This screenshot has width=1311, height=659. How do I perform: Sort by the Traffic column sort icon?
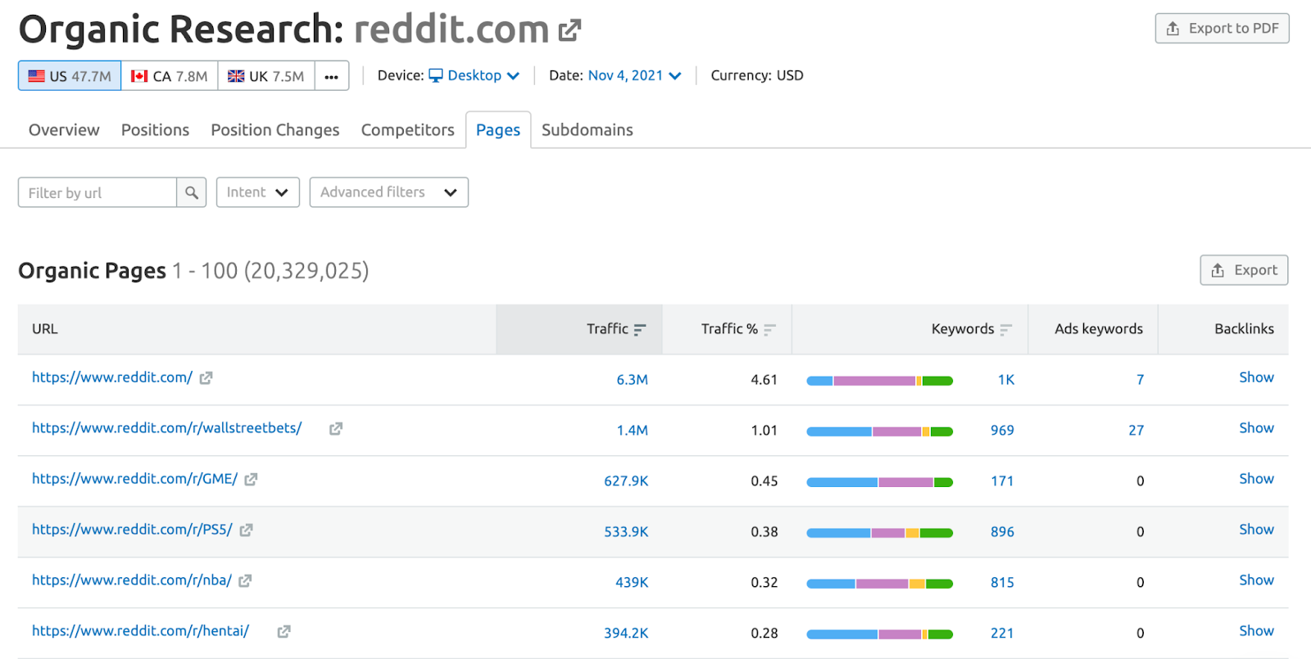point(640,329)
